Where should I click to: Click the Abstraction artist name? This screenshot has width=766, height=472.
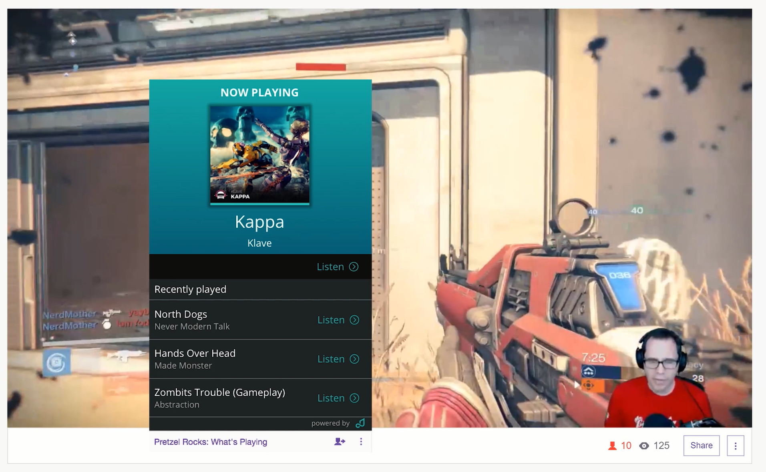pos(177,405)
